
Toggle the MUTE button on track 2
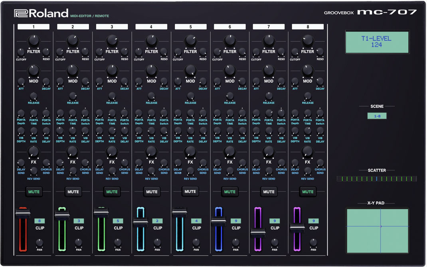[73, 192]
